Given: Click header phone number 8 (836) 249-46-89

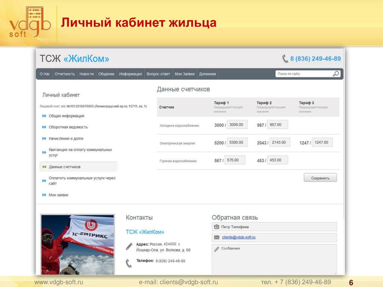Looking at the screenshot, I should [x=315, y=59].
